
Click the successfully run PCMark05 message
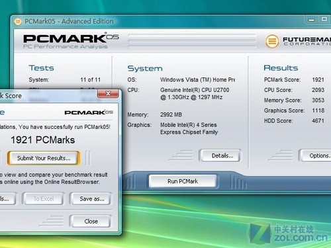tap(55, 127)
